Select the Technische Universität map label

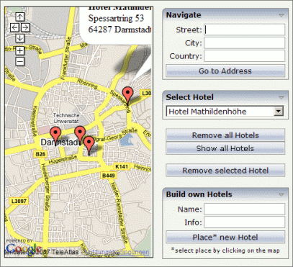click(66, 118)
